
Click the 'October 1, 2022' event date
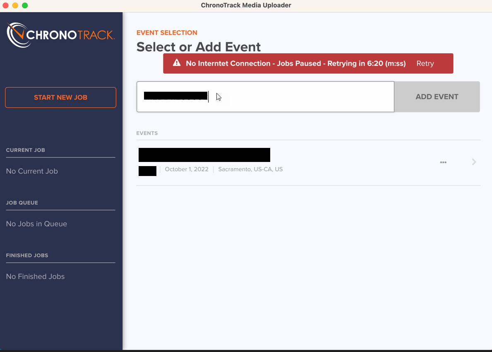pos(186,169)
